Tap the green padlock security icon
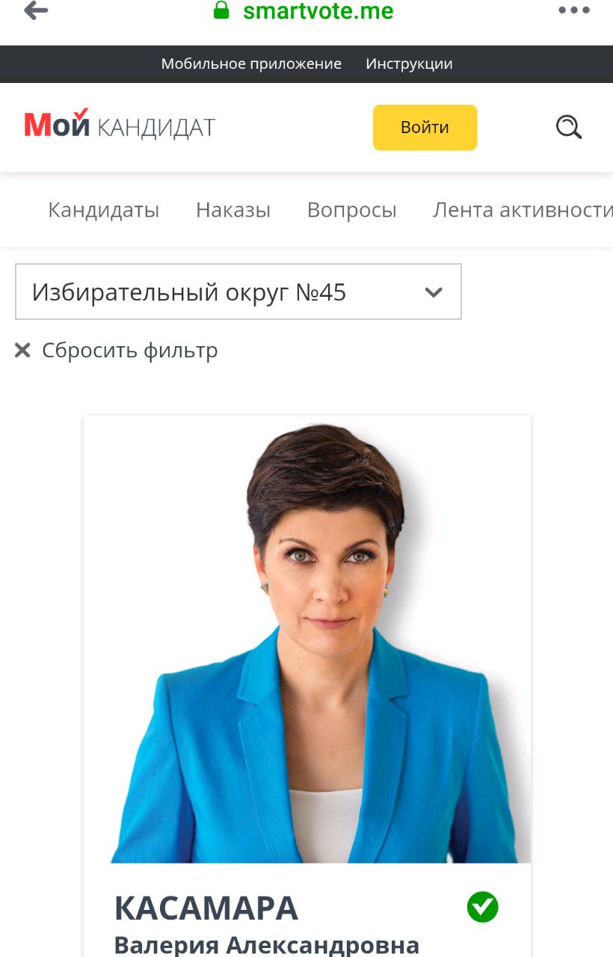Image resolution: width=613 pixels, height=957 pixels. (x=221, y=10)
